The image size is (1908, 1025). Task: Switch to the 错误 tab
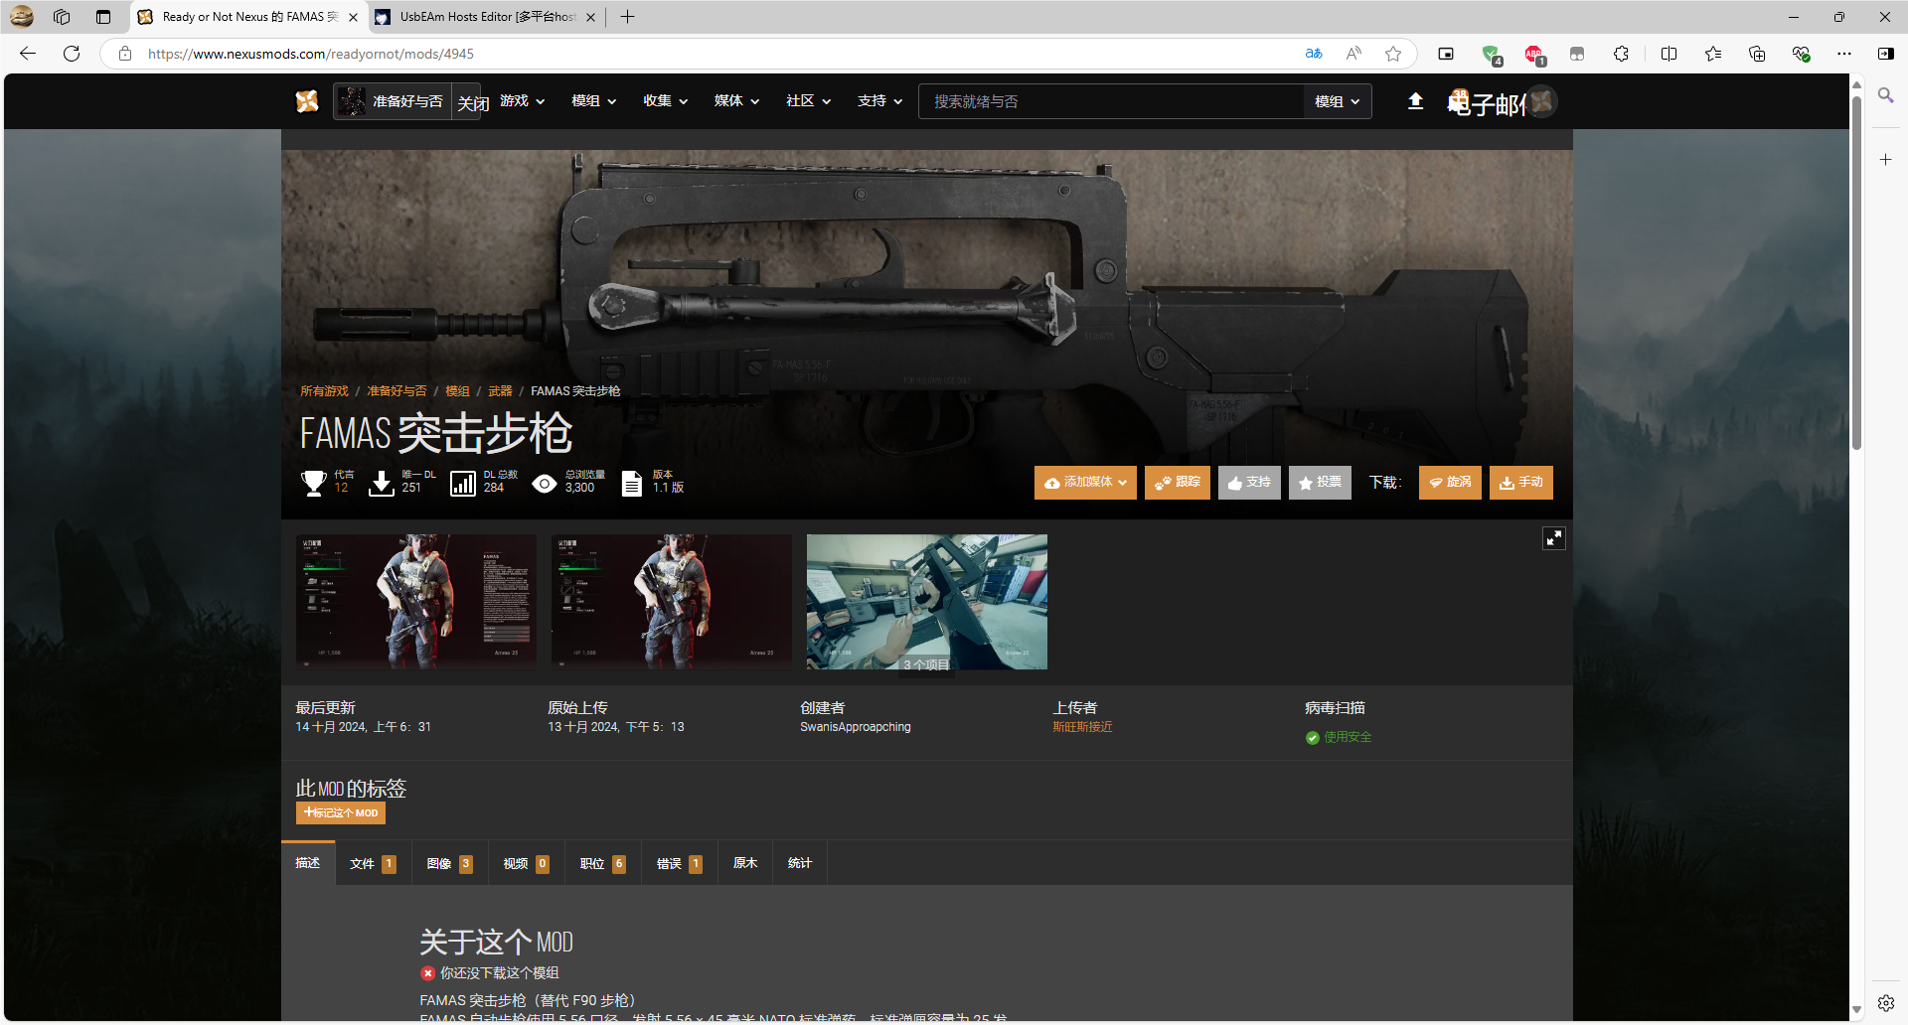pos(680,864)
